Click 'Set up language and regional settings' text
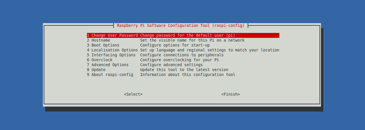The width and height of the screenshot is (365, 130). tap(209, 50)
